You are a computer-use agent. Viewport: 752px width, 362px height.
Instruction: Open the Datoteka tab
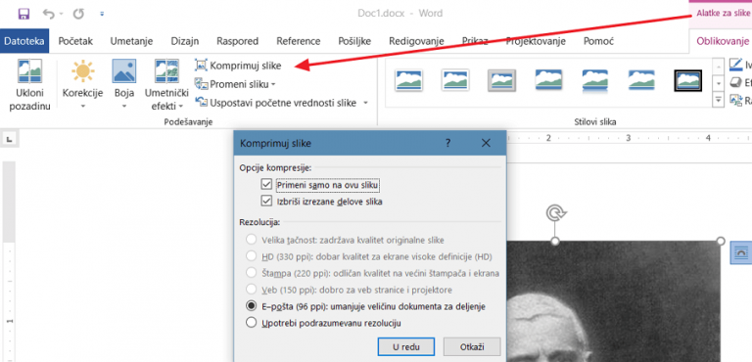coord(24,41)
